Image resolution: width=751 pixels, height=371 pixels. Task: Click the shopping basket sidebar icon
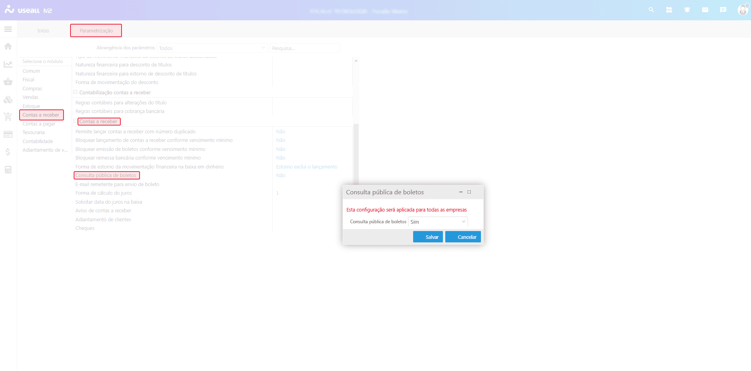(x=8, y=82)
